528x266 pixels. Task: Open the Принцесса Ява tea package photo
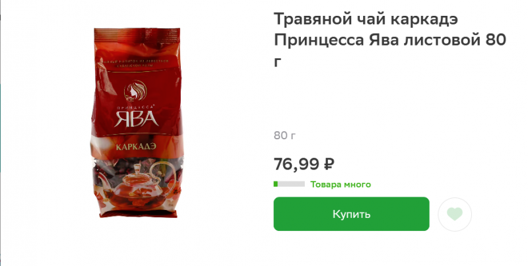pyautogui.click(x=137, y=123)
